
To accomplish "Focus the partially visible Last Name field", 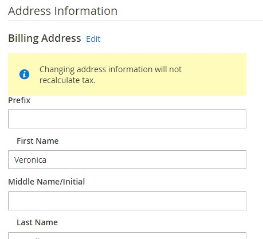I will point(127,236).
